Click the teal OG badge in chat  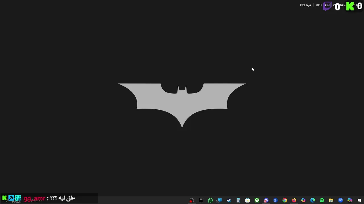pyautogui.click(x=18, y=198)
